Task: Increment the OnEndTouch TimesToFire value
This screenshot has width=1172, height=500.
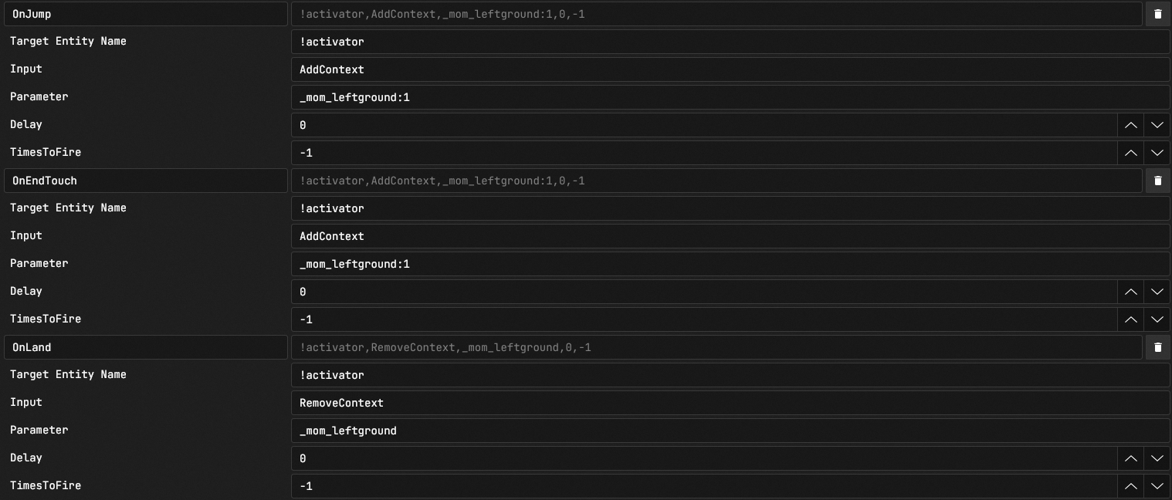Action: (1130, 319)
